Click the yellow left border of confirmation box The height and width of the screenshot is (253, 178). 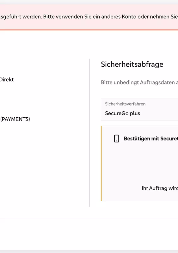tap(101, 164)
